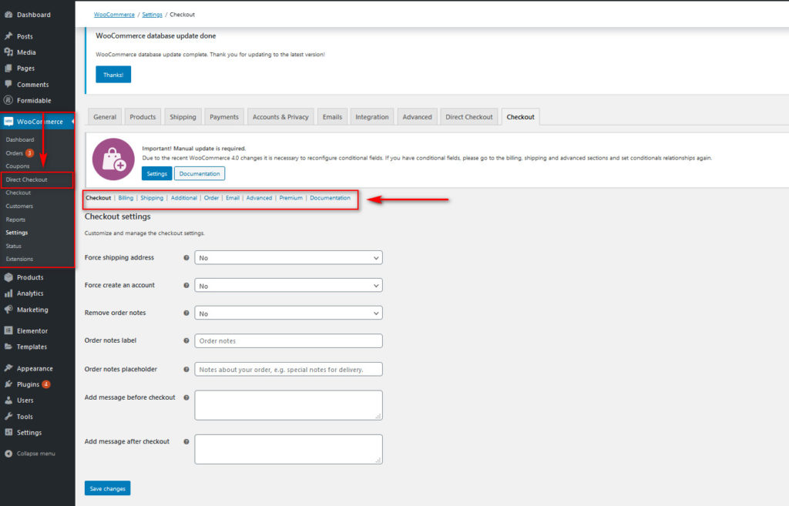Open the Billing sub-section link
The image size is (789, 506).
coord(126,198)
